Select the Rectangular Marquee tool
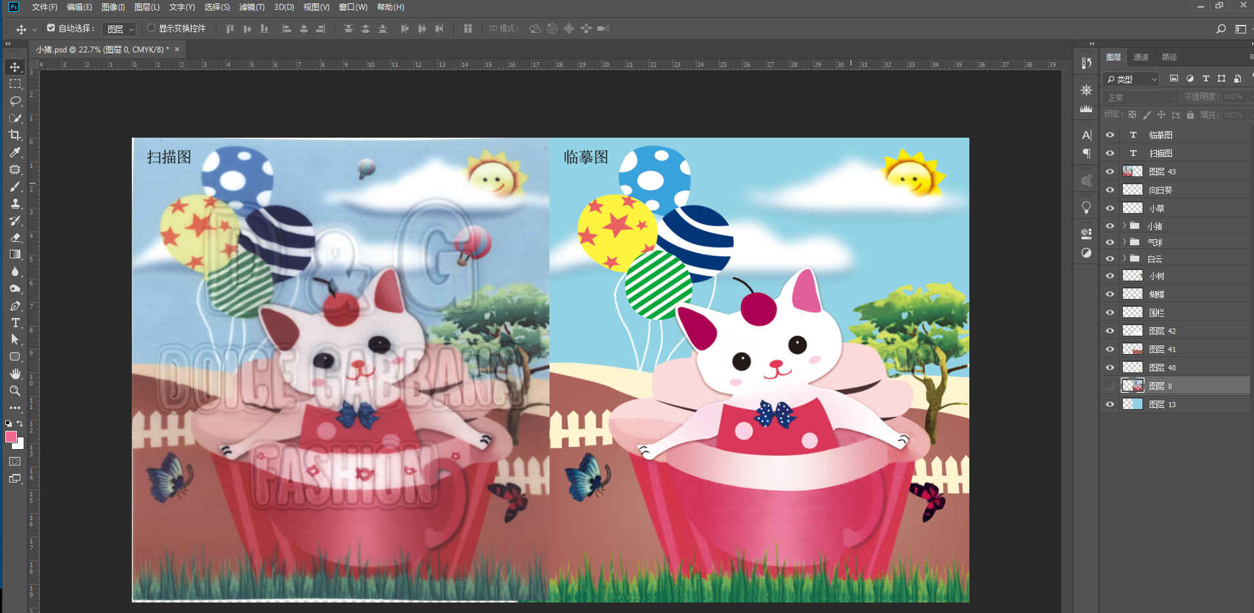 [x=15, y=85]
